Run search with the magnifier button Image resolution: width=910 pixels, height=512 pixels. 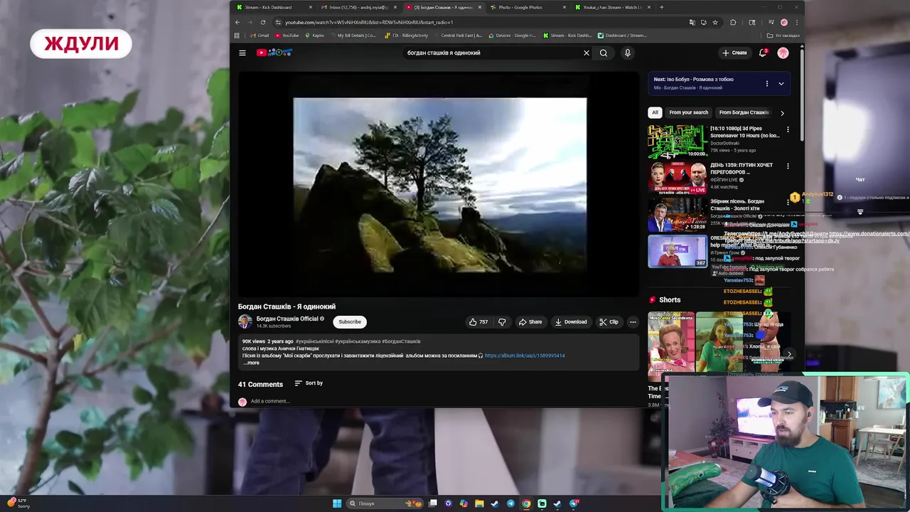click(604, 53)
